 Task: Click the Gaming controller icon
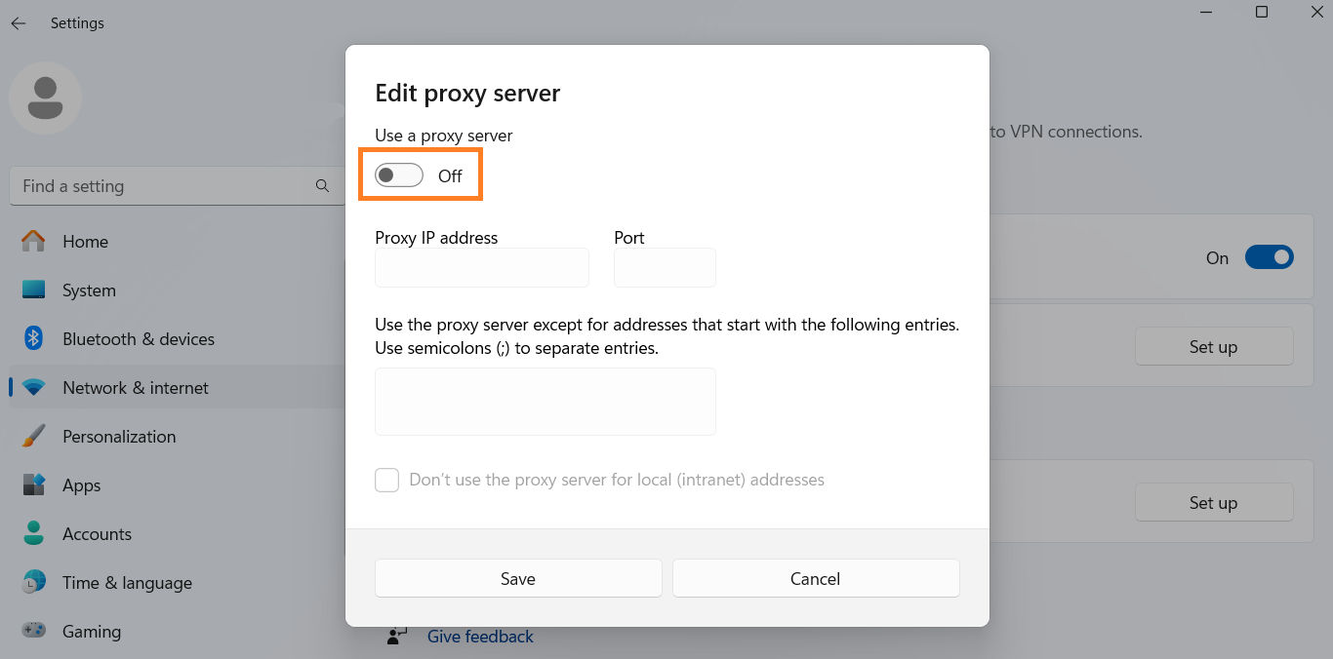33,631
